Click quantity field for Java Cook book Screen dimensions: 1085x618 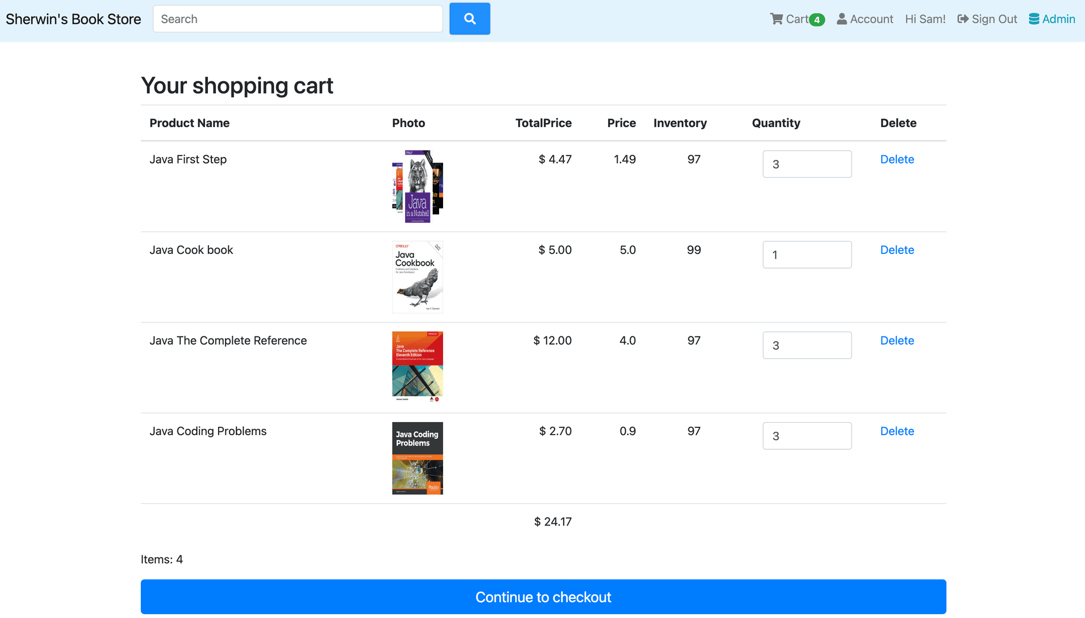806,255
